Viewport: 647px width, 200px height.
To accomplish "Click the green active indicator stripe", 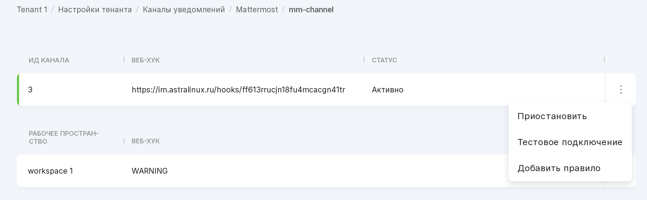I will (x=18, y=90).
